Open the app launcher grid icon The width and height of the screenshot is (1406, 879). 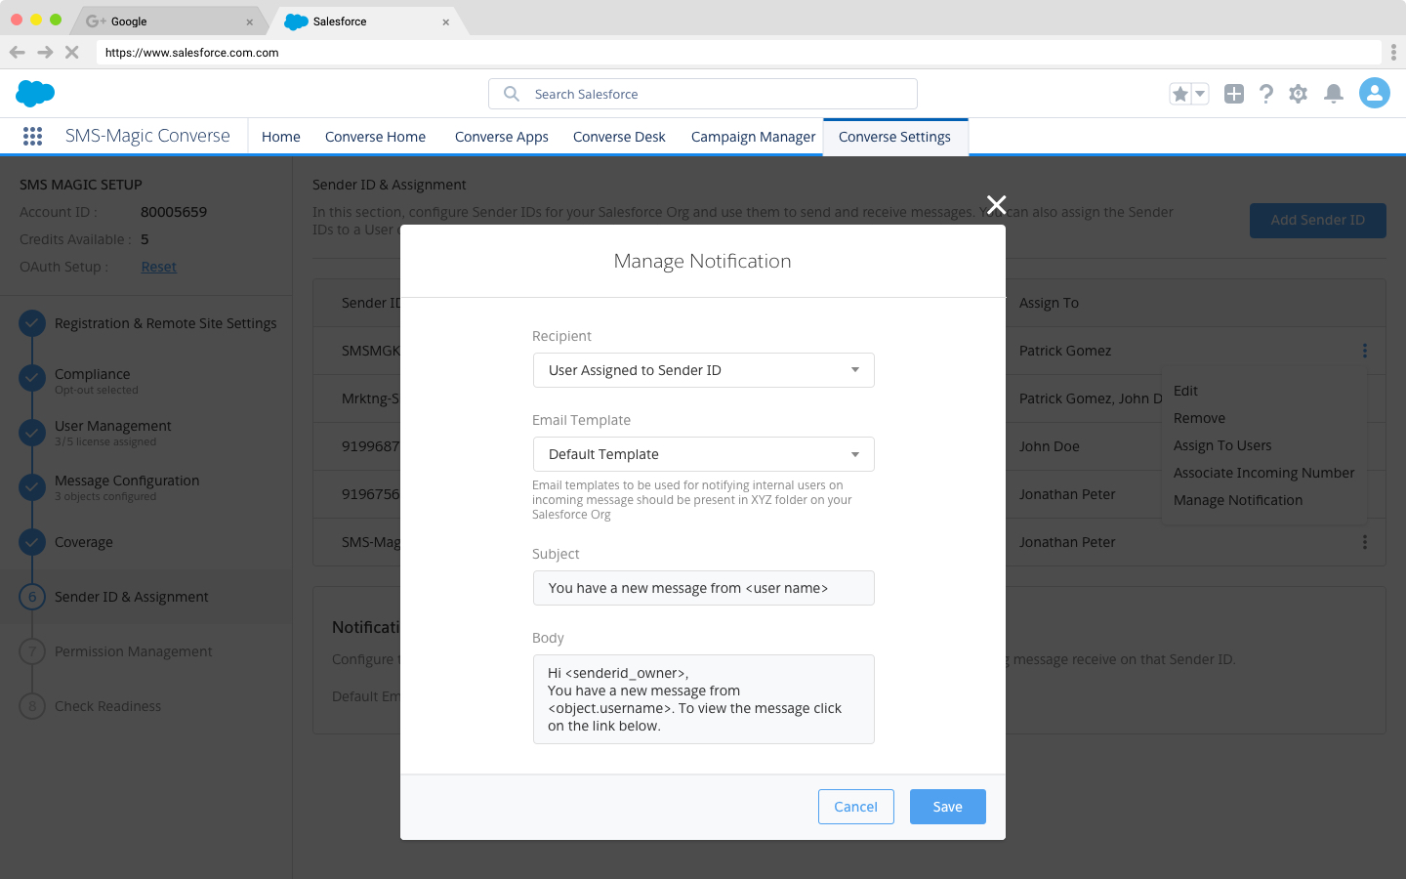[32, 137]
